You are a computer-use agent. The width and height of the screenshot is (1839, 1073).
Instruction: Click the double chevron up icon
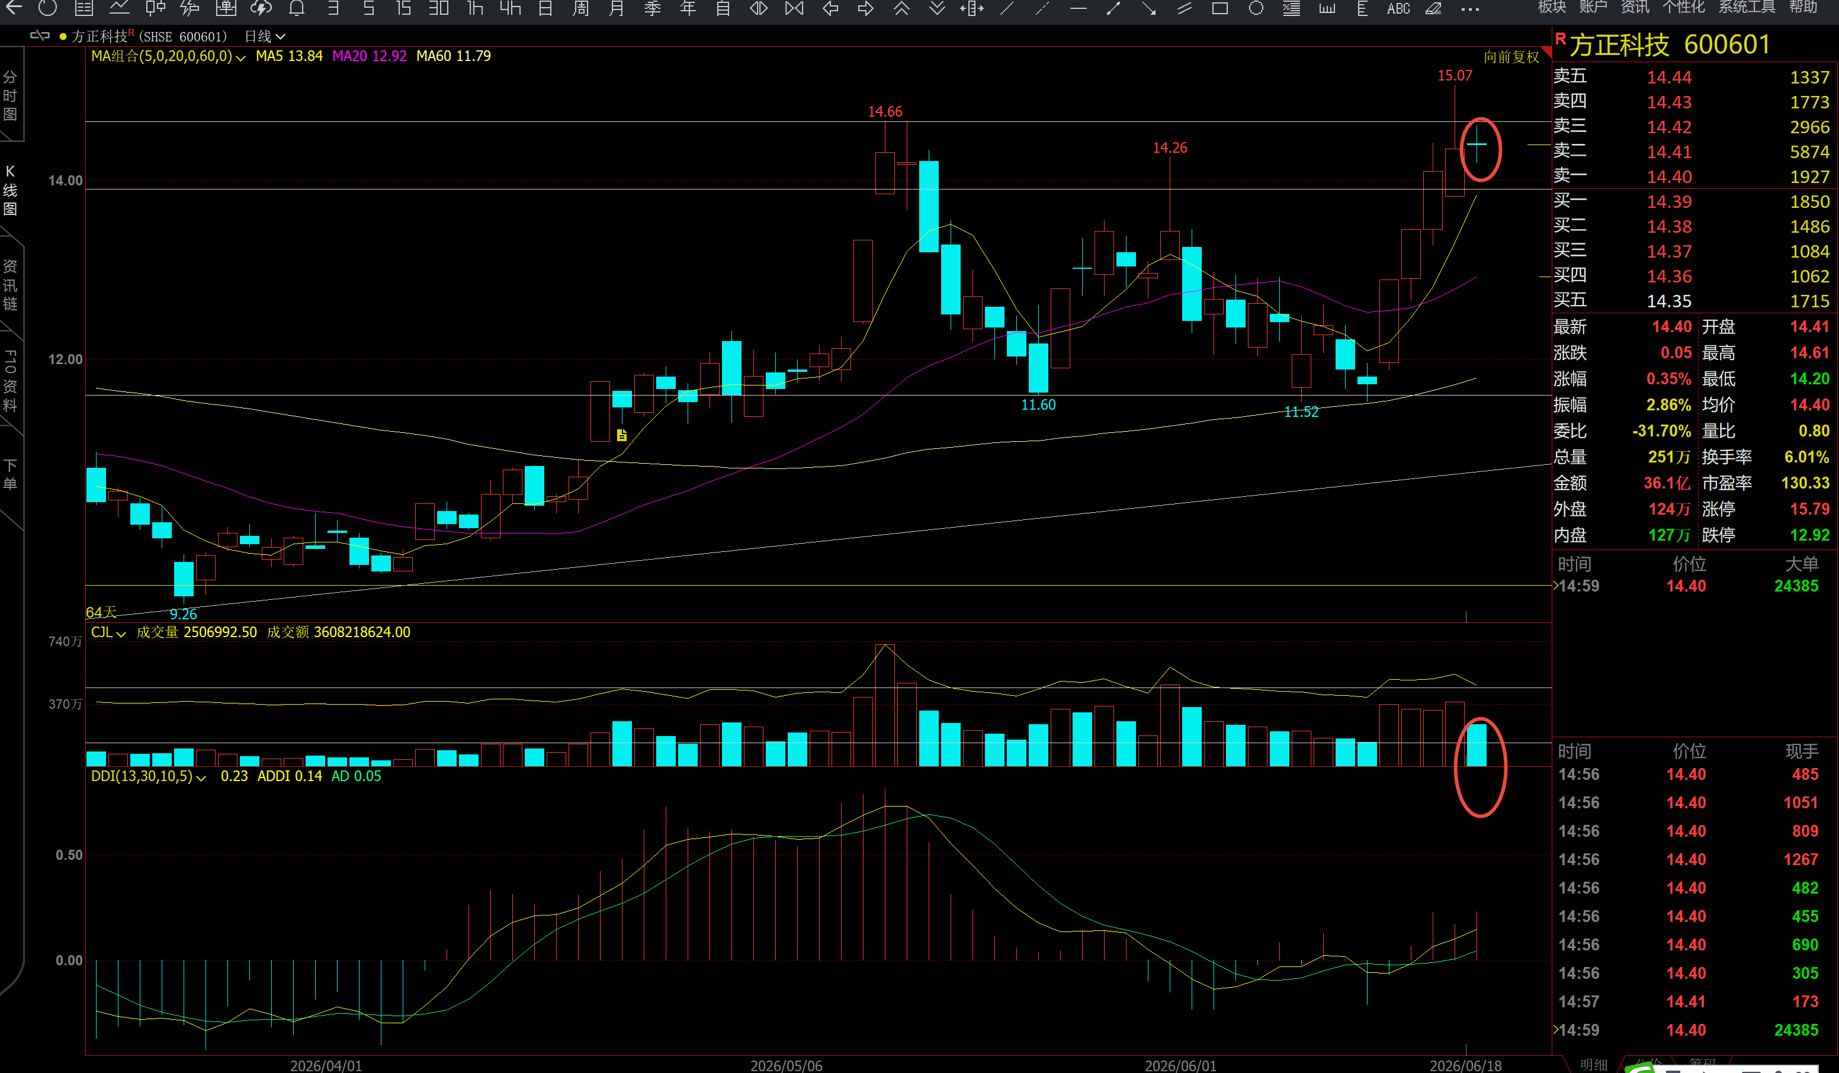[x=901, y=8]
